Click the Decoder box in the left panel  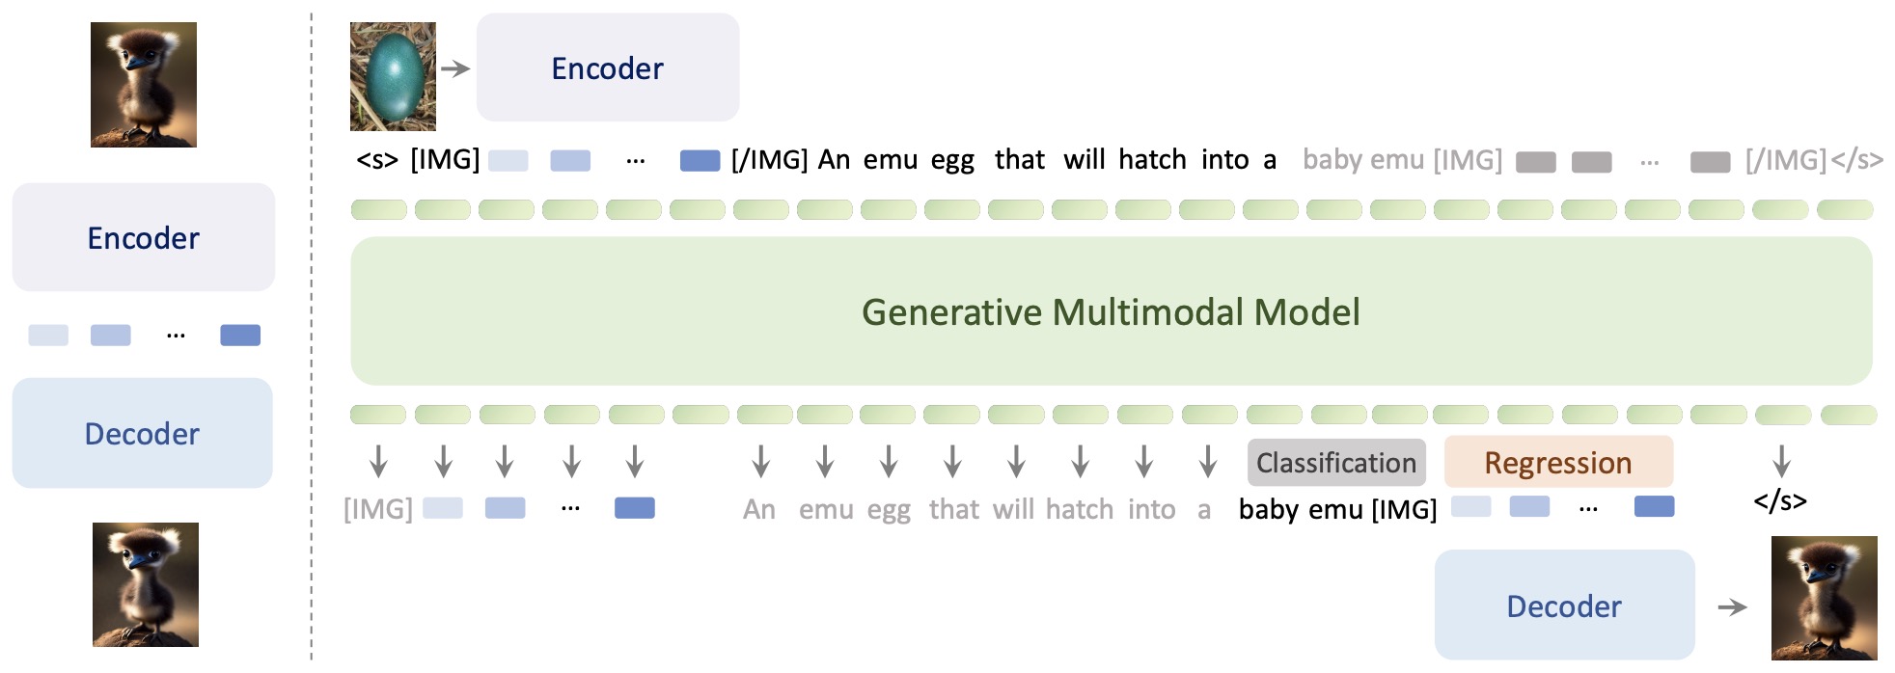pos(142,433)
